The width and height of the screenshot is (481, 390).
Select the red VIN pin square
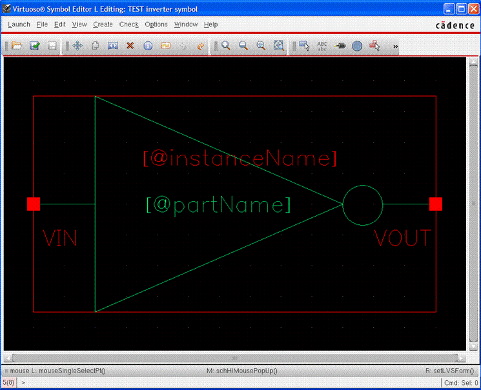click(x=34, y=204)
